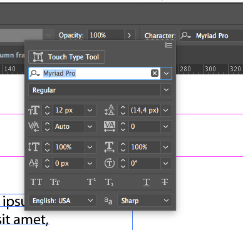Toggle Small Caps formatting
The width and height of the screenshot is (243, 230).
coord(55,182)
